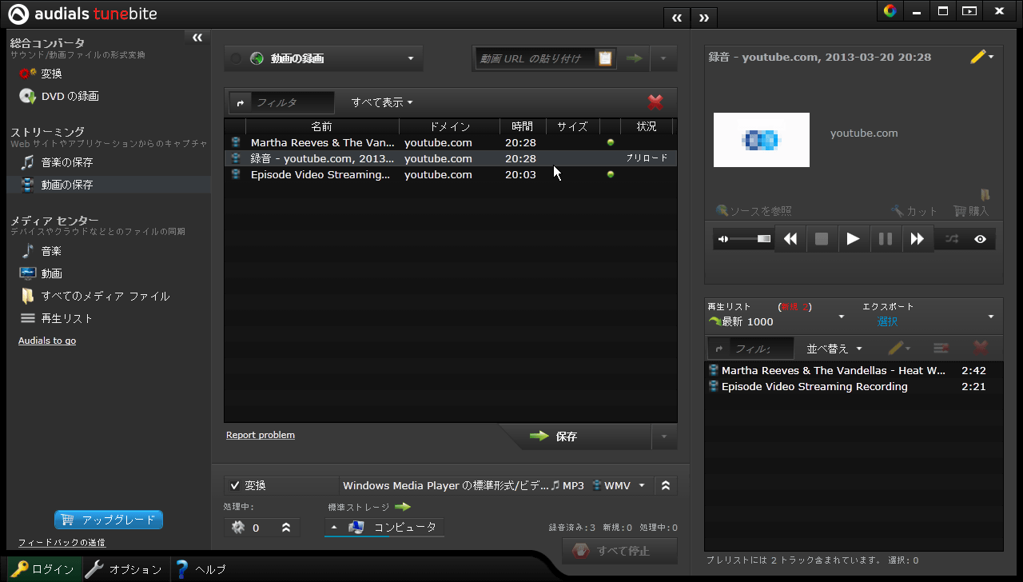Open the フィードバックの送信 link

coord(62,543)
